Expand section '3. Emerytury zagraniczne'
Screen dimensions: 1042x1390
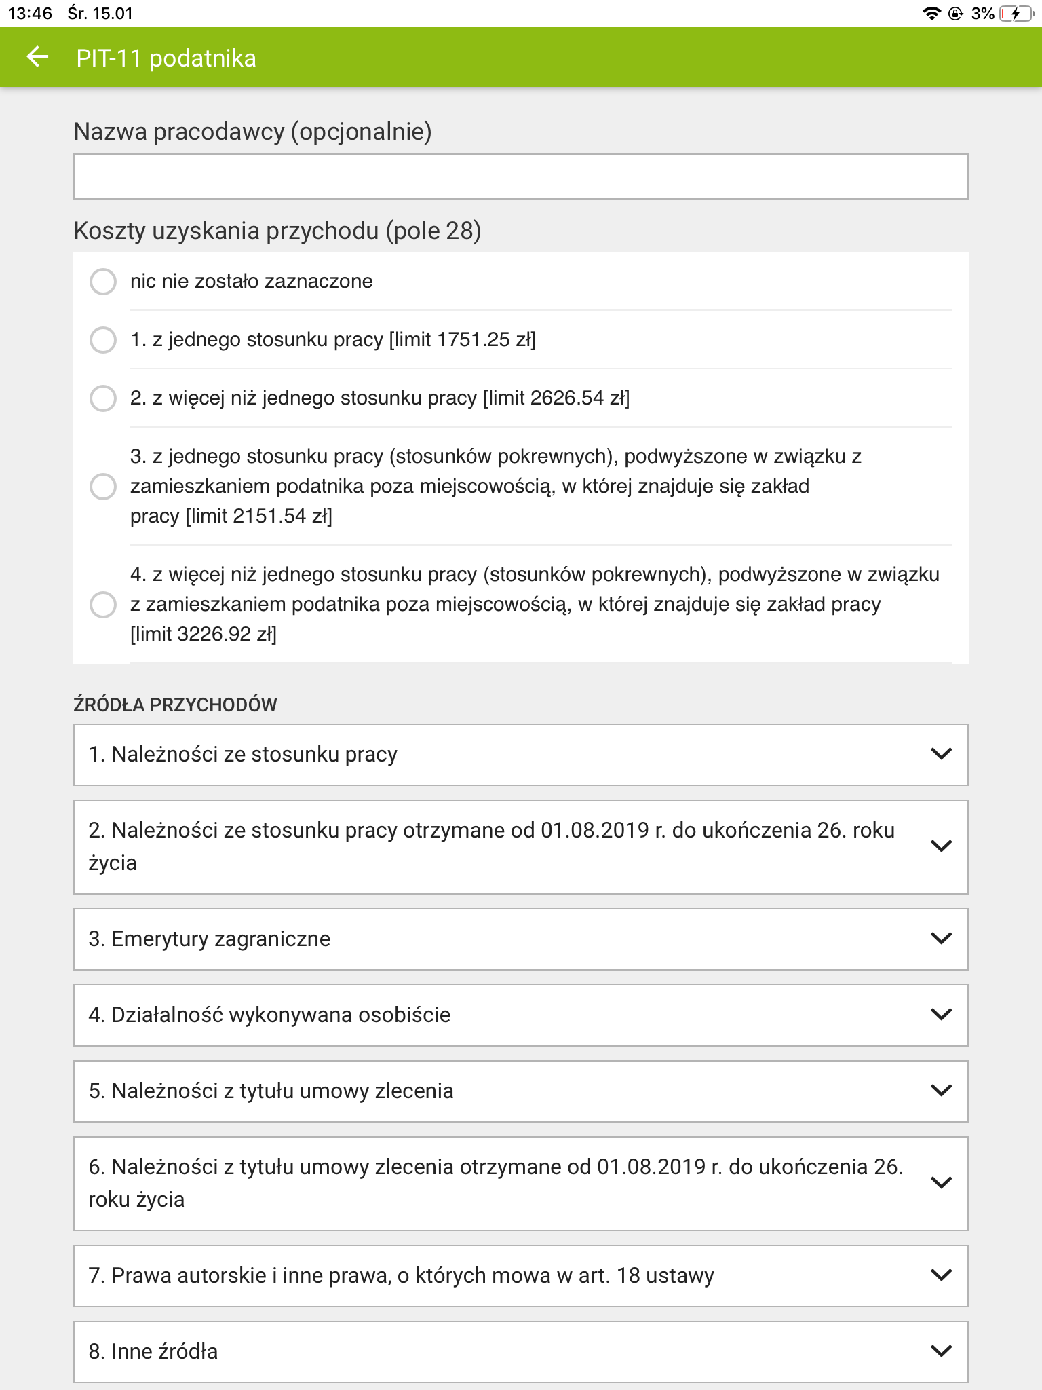tap(940, 939)
